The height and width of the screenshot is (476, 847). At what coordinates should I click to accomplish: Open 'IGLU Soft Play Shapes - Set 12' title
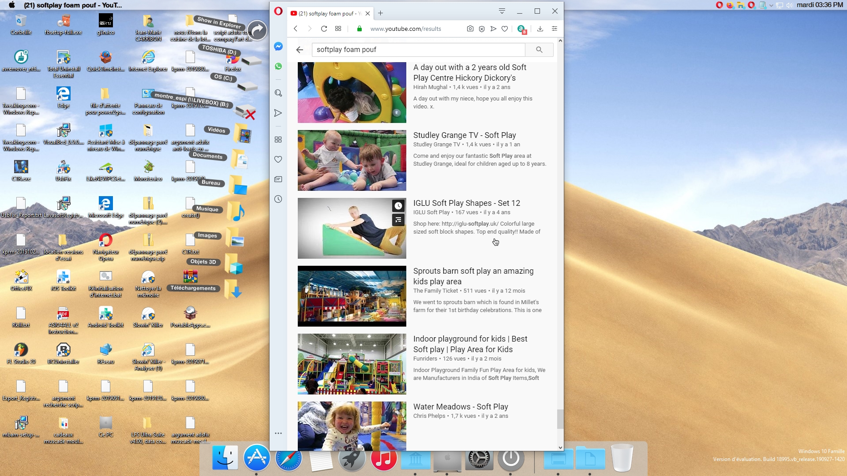(x=467, y=203)
